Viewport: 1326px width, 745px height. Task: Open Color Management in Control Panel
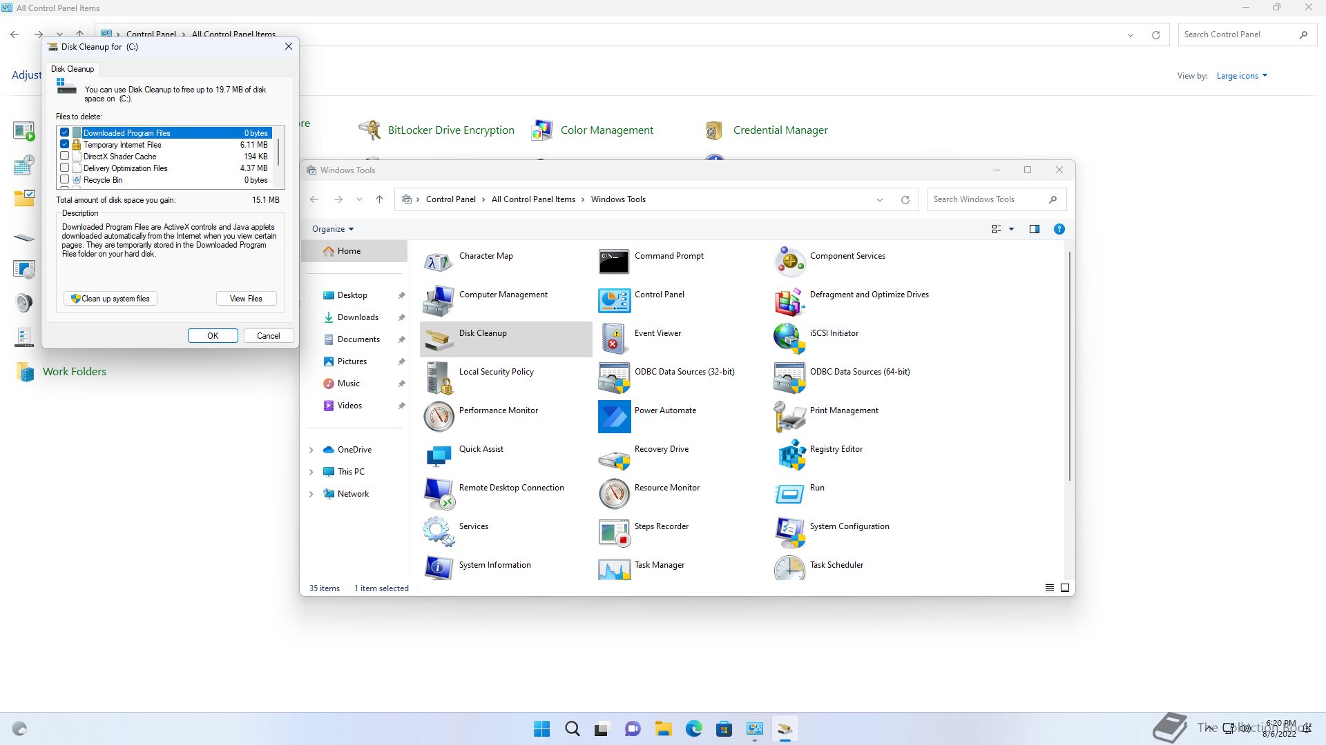(606, 130)
